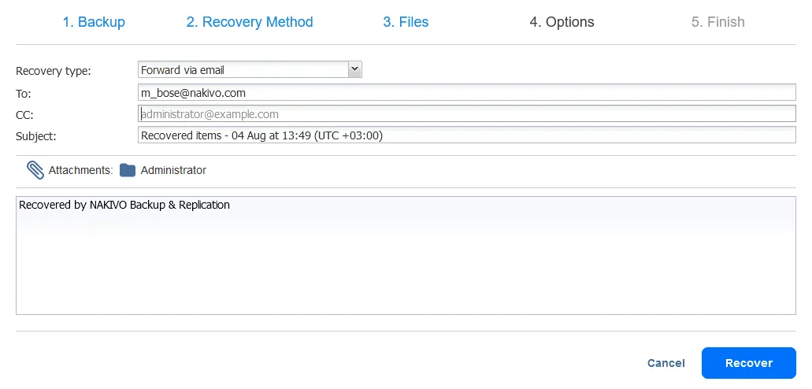The image size is (812, 389).
Task: Click the CC field label
Action: 24,115
